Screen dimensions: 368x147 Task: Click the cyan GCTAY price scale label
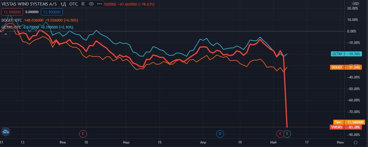tap(346, 54)
